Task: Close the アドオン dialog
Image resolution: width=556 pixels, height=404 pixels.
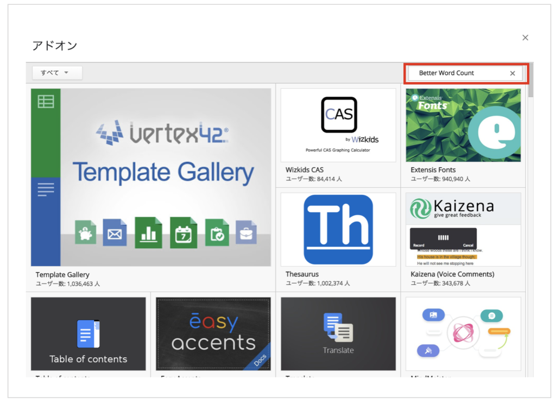Action: (x=525, y=37)
